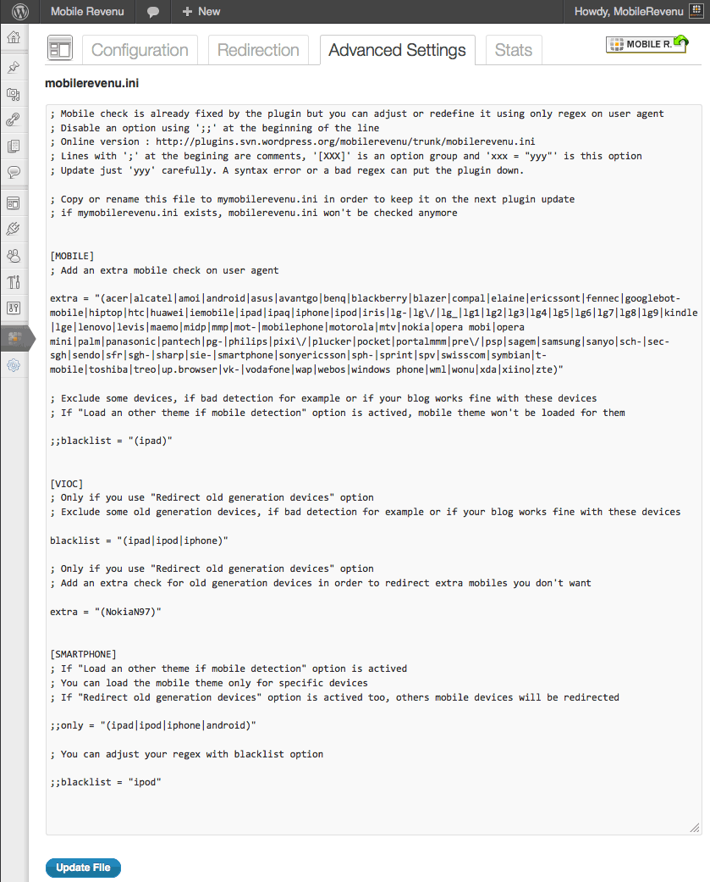Click inside the mobilerevenu.ini text editor

click(373, 469)
